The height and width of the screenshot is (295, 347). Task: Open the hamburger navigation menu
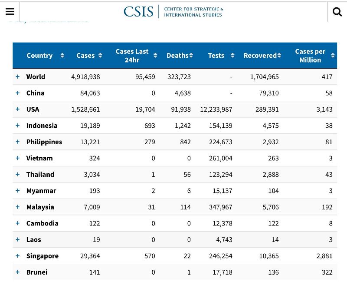[10, 12]
